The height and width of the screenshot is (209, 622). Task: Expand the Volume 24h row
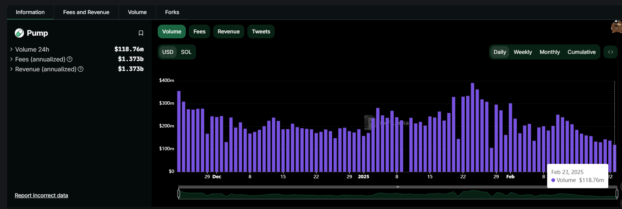(x=11, y=49)
